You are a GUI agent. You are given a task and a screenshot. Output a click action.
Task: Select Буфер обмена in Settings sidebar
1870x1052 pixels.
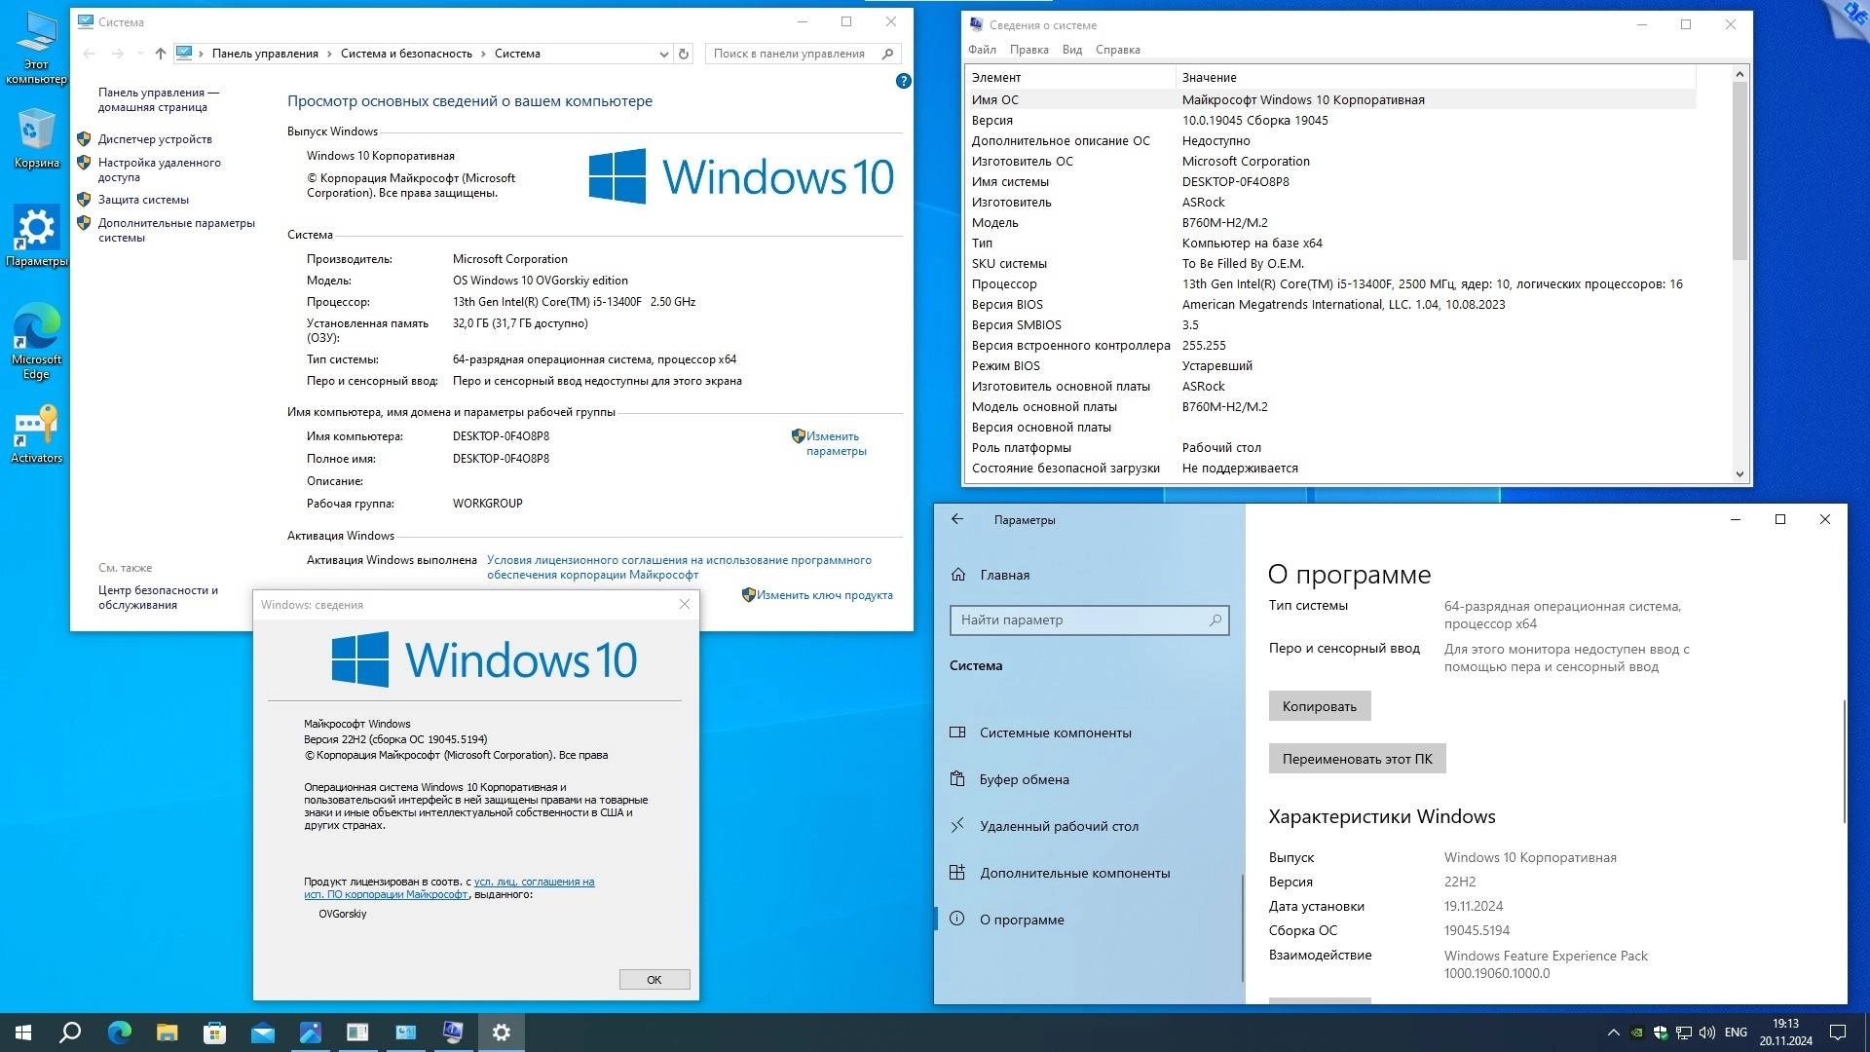[1022, 779]
